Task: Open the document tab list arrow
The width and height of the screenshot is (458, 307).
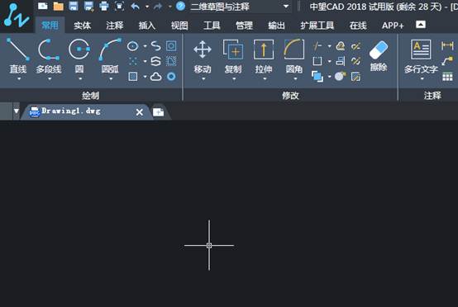Action: coord(16,111)
